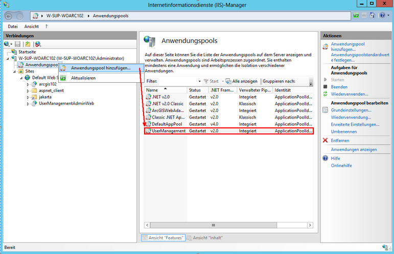Screen dimensions: 394x254
Task: Expand the aspnet_client folder node
Action: coord(28,91)
